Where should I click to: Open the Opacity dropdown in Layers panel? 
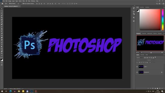click(x=153, y=60)
